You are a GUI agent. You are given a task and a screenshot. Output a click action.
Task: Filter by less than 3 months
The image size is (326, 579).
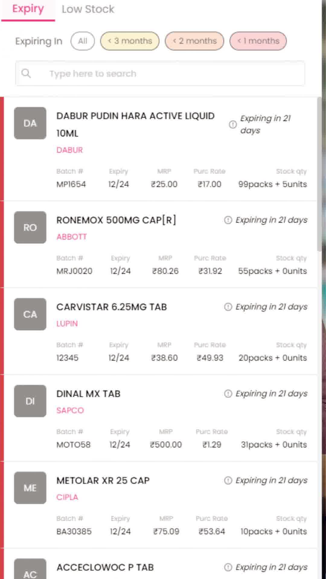[x=130, y=41]
